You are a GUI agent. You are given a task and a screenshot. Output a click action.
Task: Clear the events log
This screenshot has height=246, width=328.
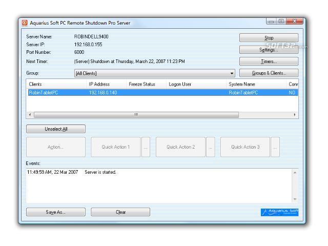(x=120, y=212)
